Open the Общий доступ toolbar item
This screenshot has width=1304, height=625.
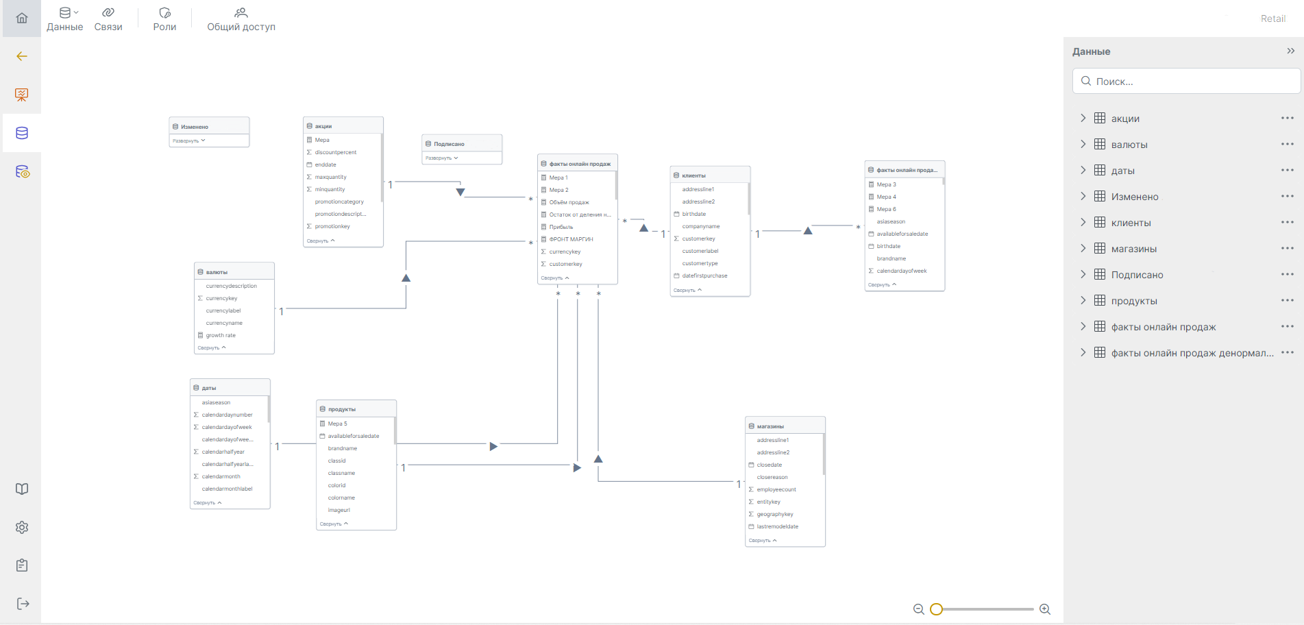(241, 19)
